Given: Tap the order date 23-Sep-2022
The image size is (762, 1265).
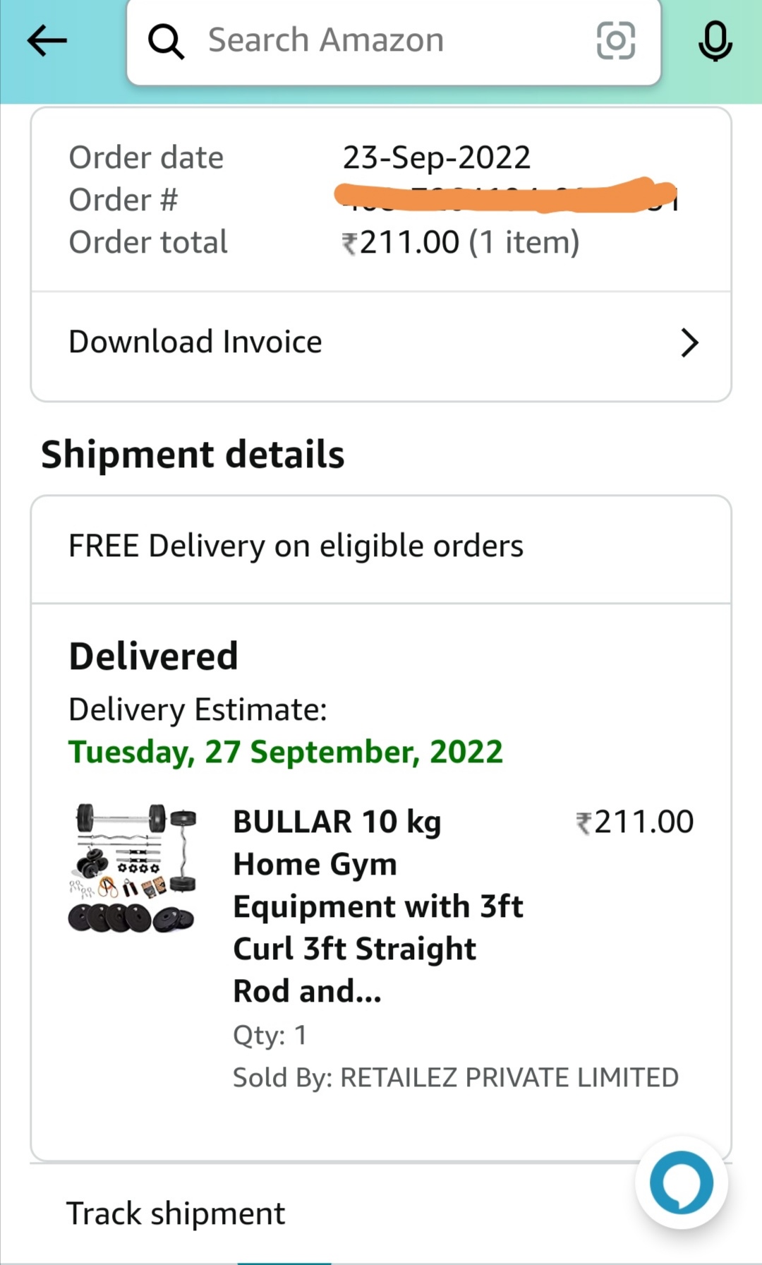Looking at the screenshot, I should (x=436, y=157).
